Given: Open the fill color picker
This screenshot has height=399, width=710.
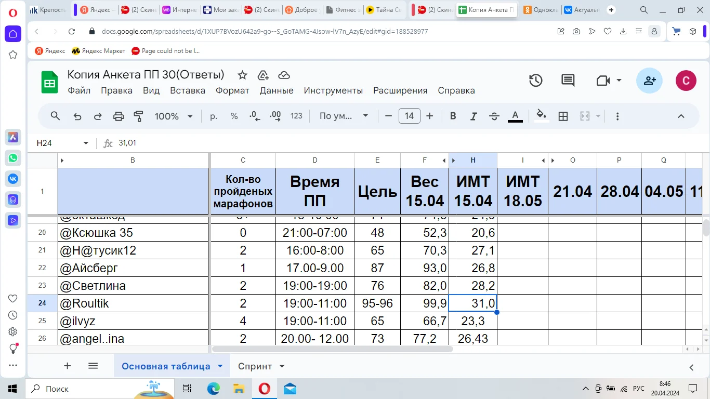Looking at the screenshot, I should (541, 116).
